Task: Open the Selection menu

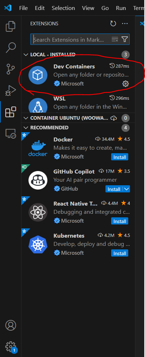Action: coord(63,8)
